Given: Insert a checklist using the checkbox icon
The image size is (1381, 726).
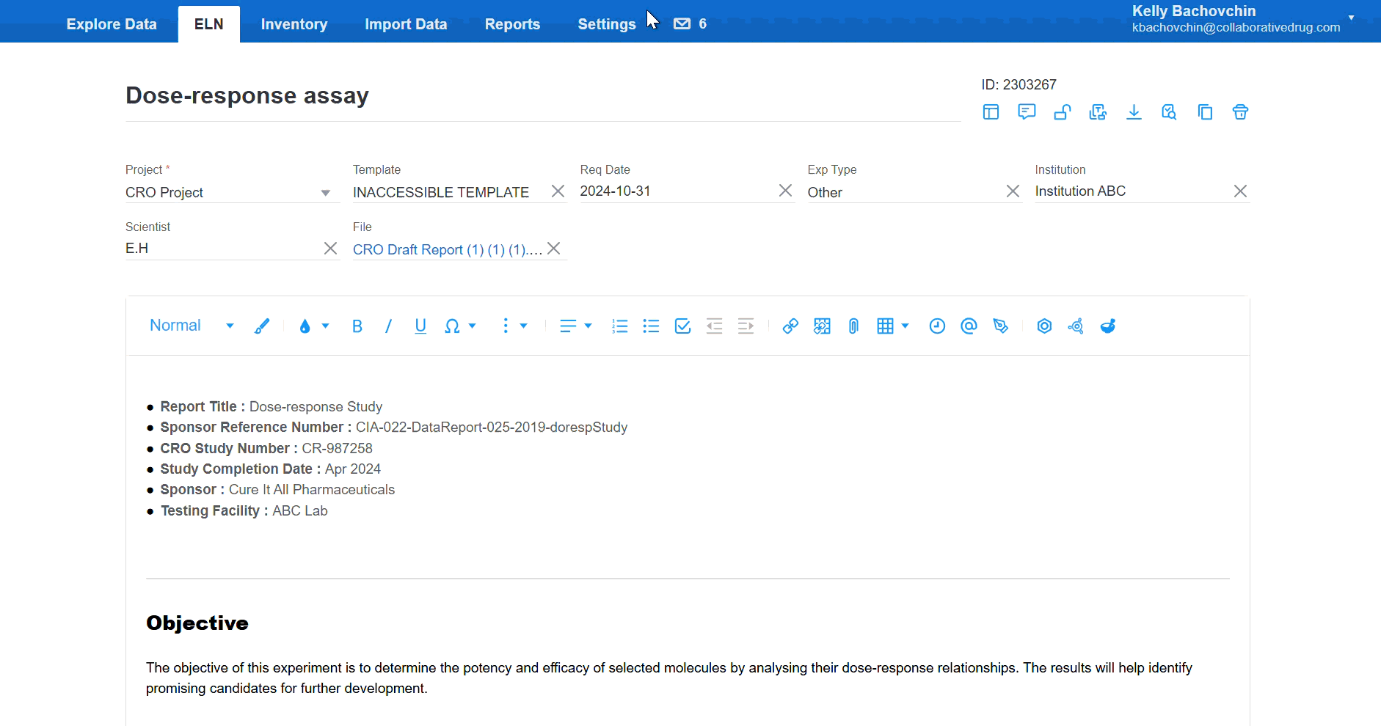Looking at the screenshot, I should [682, 326].
